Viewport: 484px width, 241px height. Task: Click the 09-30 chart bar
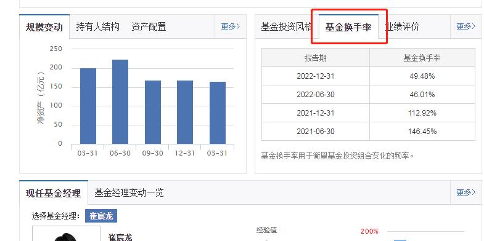(x=153, y=113)
